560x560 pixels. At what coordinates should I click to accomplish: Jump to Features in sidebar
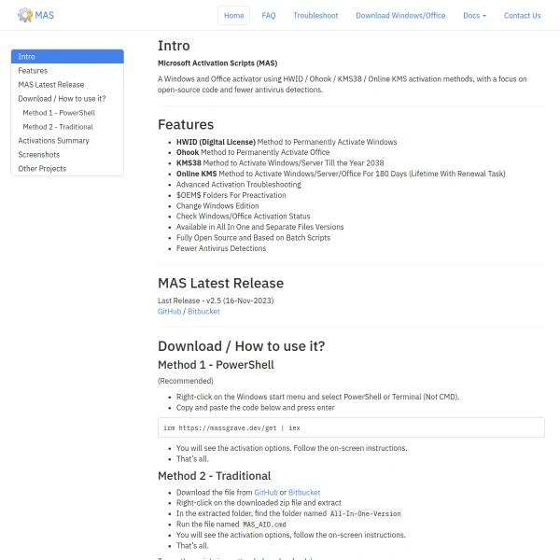tap(67, 71)
